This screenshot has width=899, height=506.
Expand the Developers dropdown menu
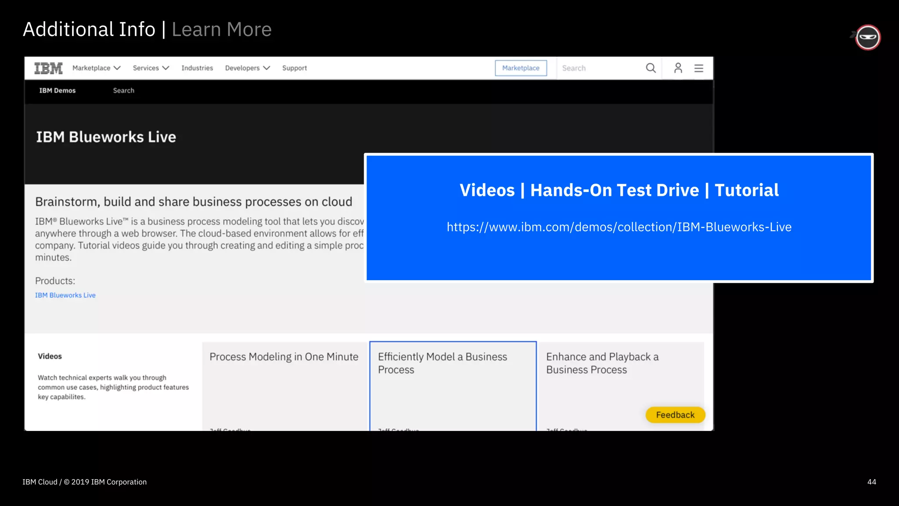tap(248, 68)
